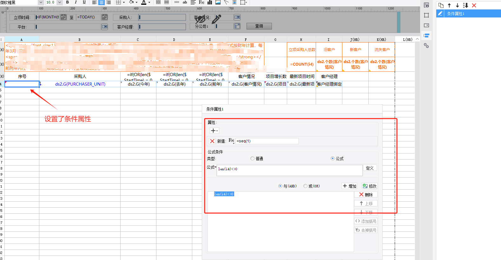Open the font name dropdown

click(x=41, y=2)
